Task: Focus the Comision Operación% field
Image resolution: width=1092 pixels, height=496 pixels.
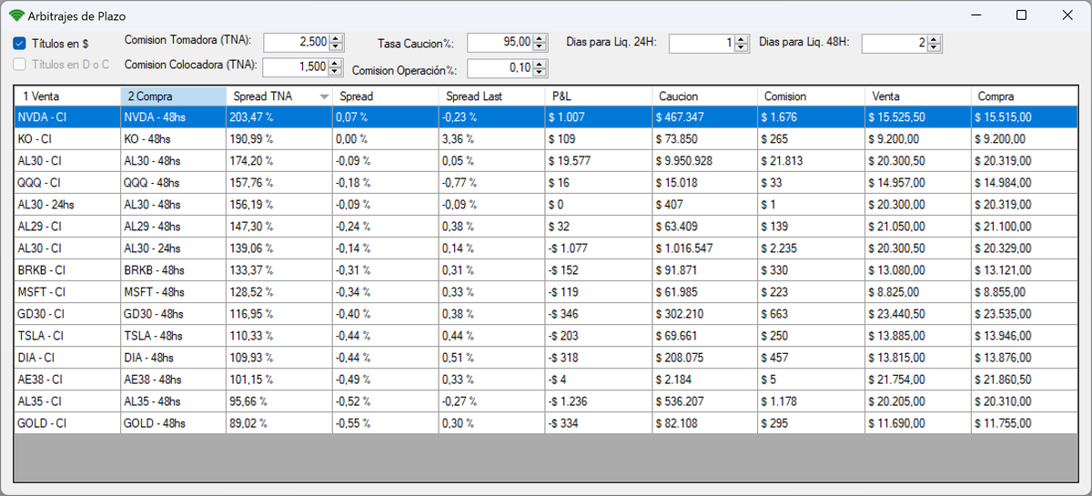Action: tap(500, 68)
